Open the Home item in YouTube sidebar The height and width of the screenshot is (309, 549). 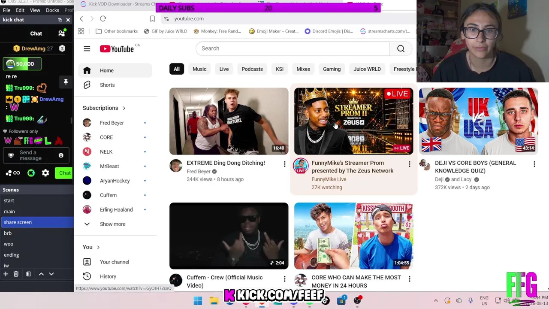pos(115,70)
